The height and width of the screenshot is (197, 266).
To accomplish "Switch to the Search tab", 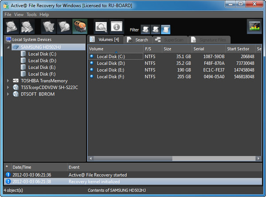I will coord(138,40).
